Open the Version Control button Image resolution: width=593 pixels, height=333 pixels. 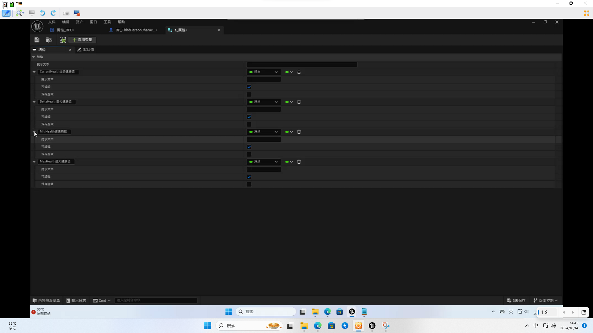pos(545,300)
